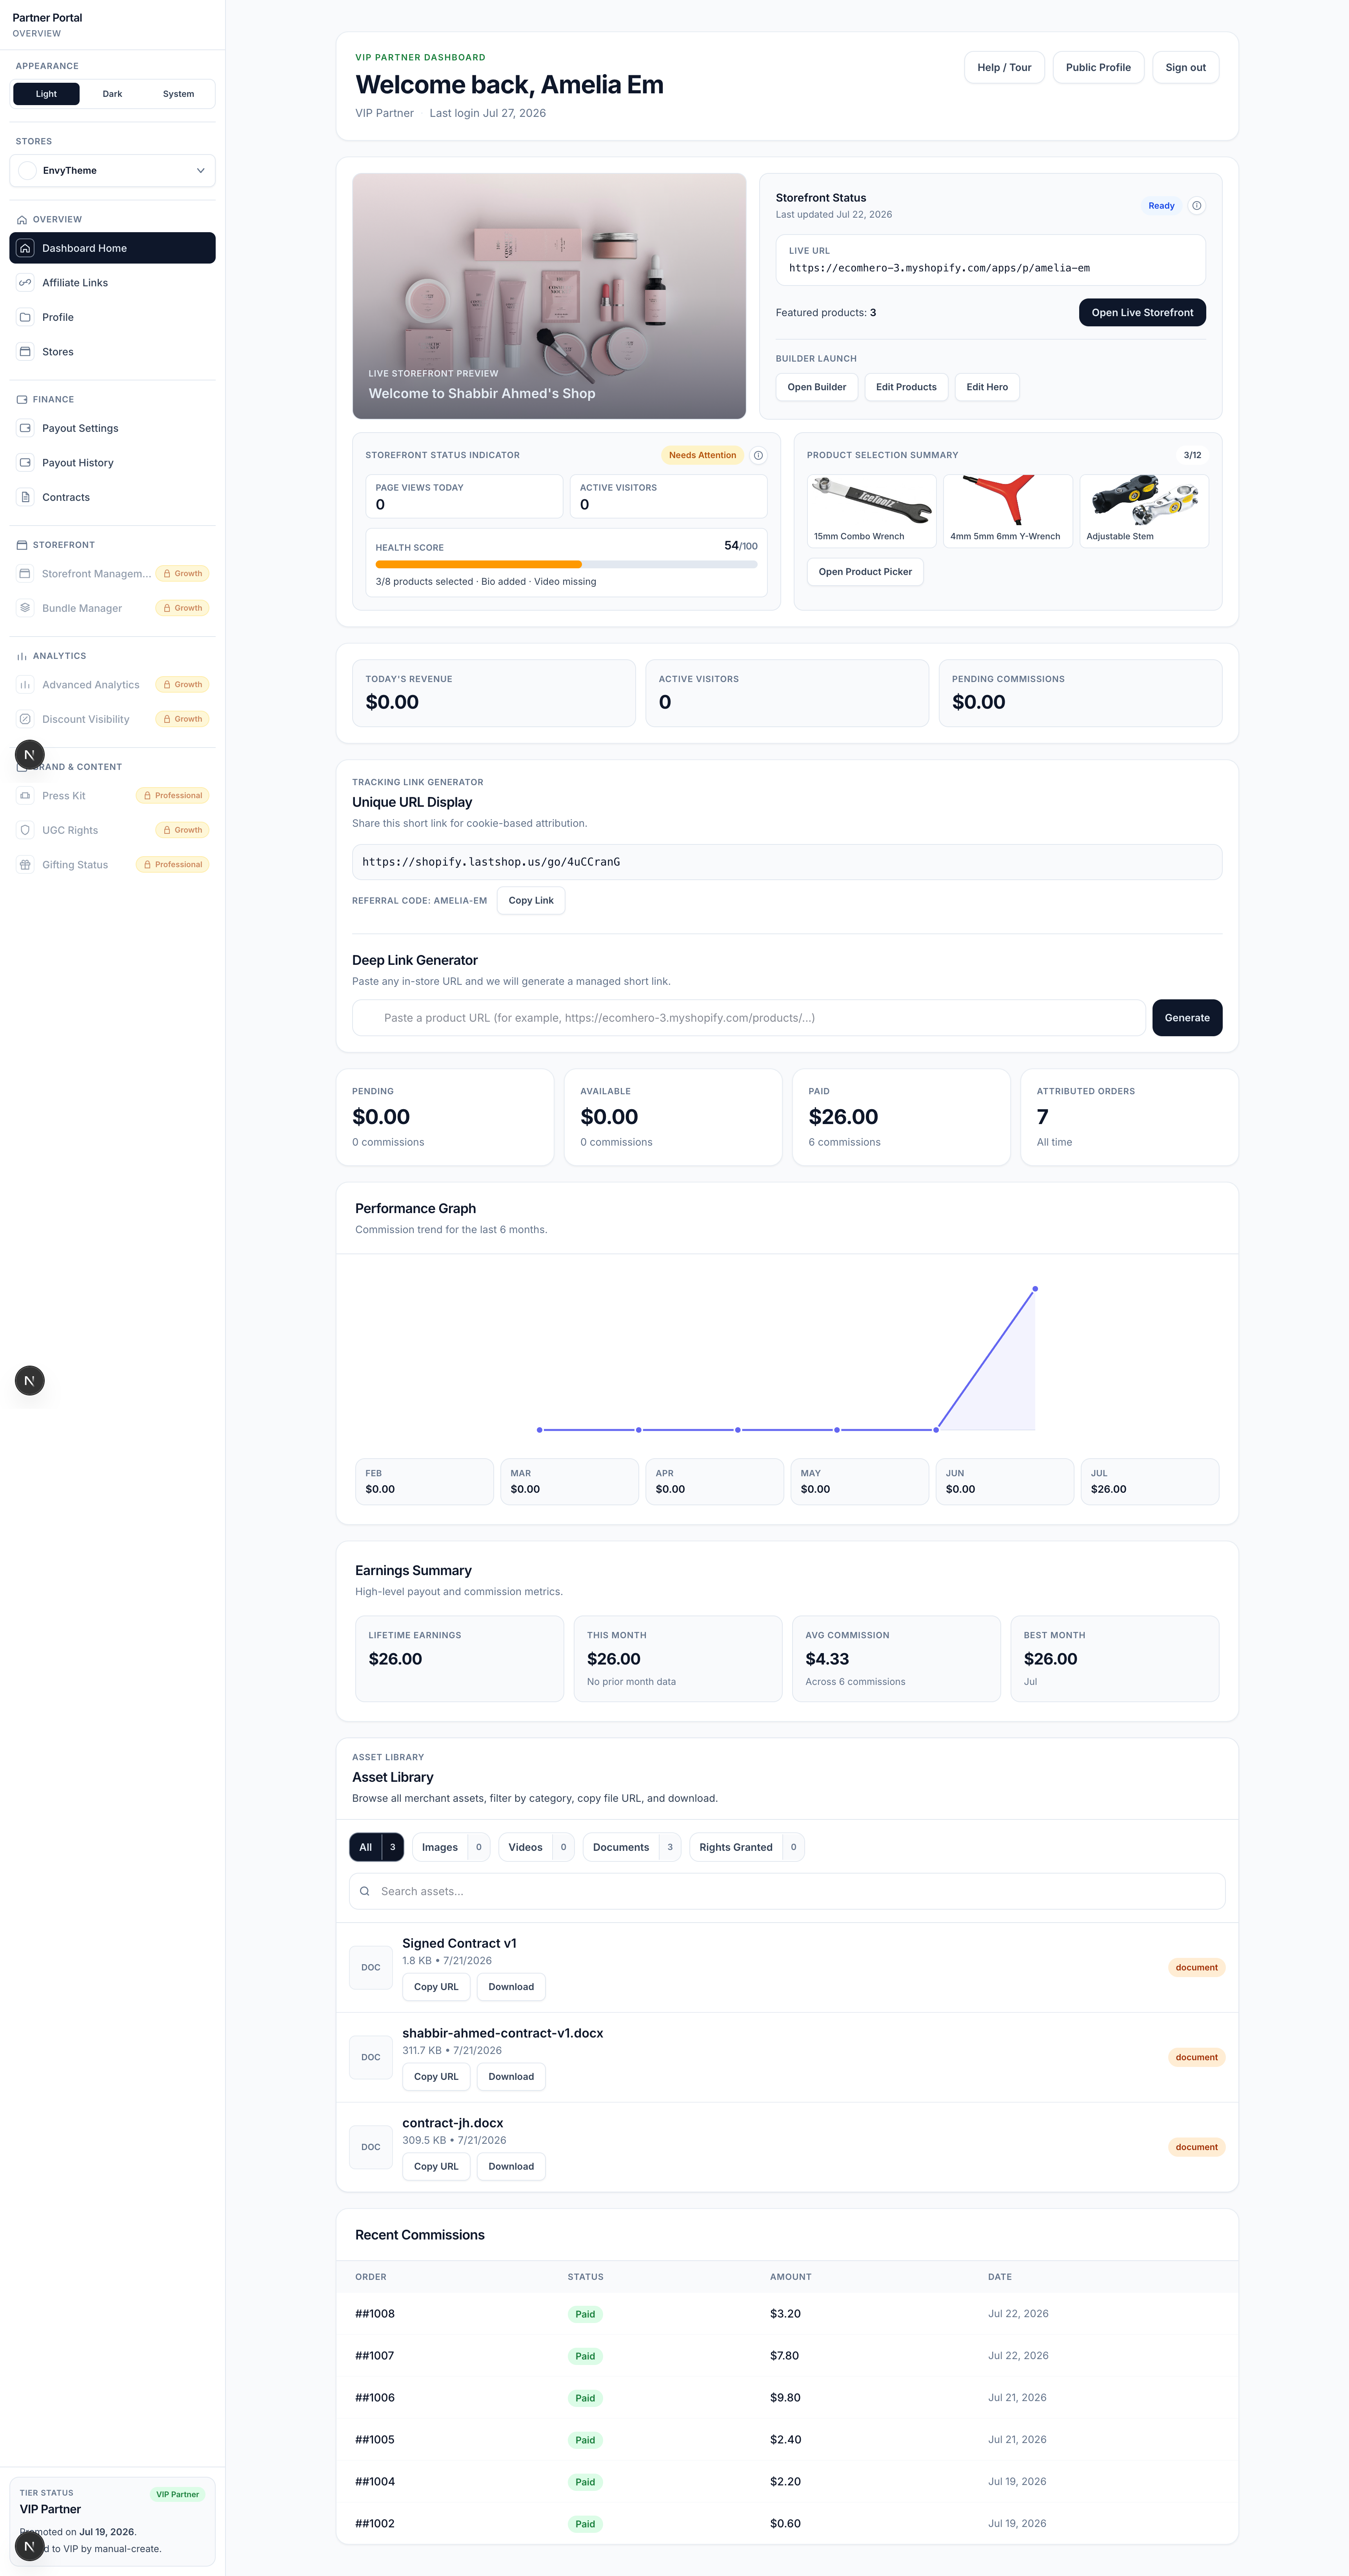
Task: Click the Advanced Analytics bar chart icon
Action: click(x=26, y=685)
